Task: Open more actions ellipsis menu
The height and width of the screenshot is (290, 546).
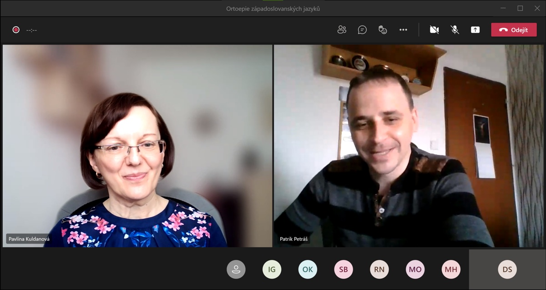Action: click(403, 30)
